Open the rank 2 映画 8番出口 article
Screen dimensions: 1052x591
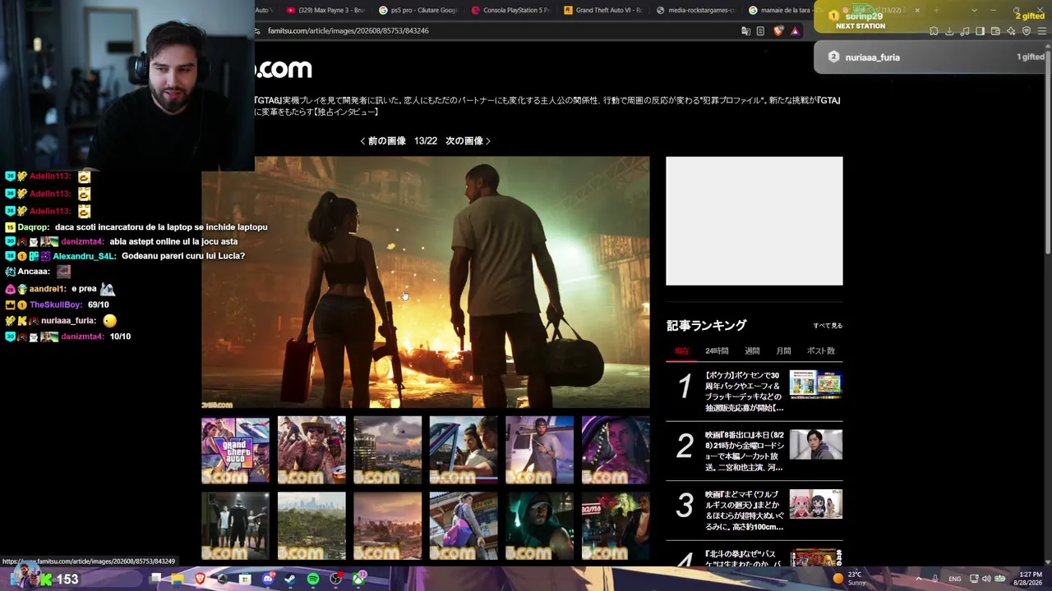pyautogui.click(x=744, y=451)
